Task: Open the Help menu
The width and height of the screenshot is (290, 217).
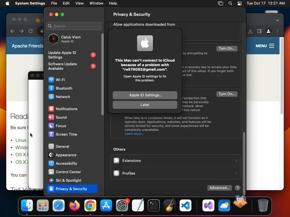Action: coord(113,3)
